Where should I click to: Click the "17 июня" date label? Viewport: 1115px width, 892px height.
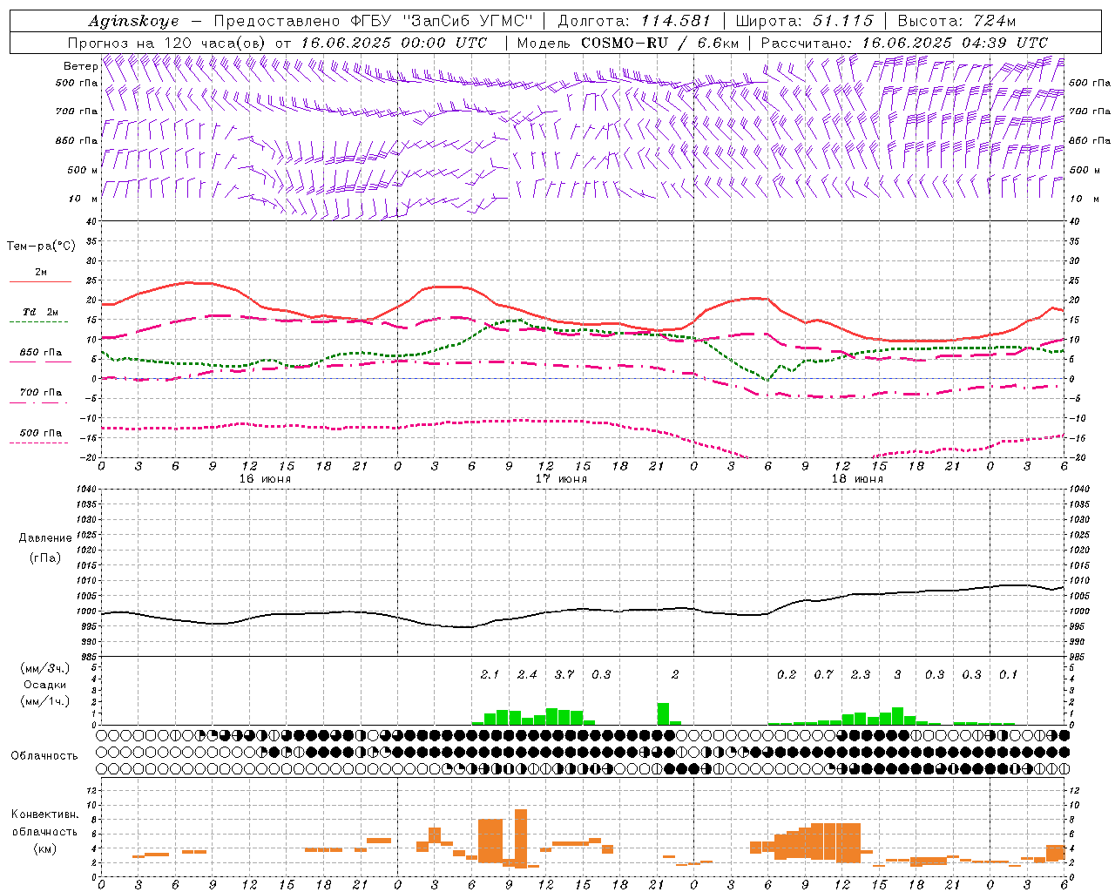[x=561, y=479]
